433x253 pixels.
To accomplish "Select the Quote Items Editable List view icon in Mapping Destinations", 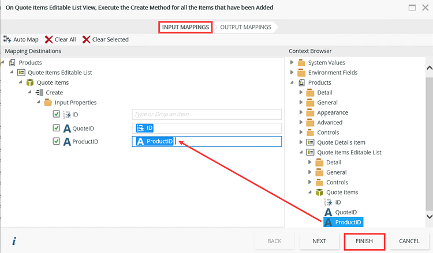I will click(x=21, y=73).
